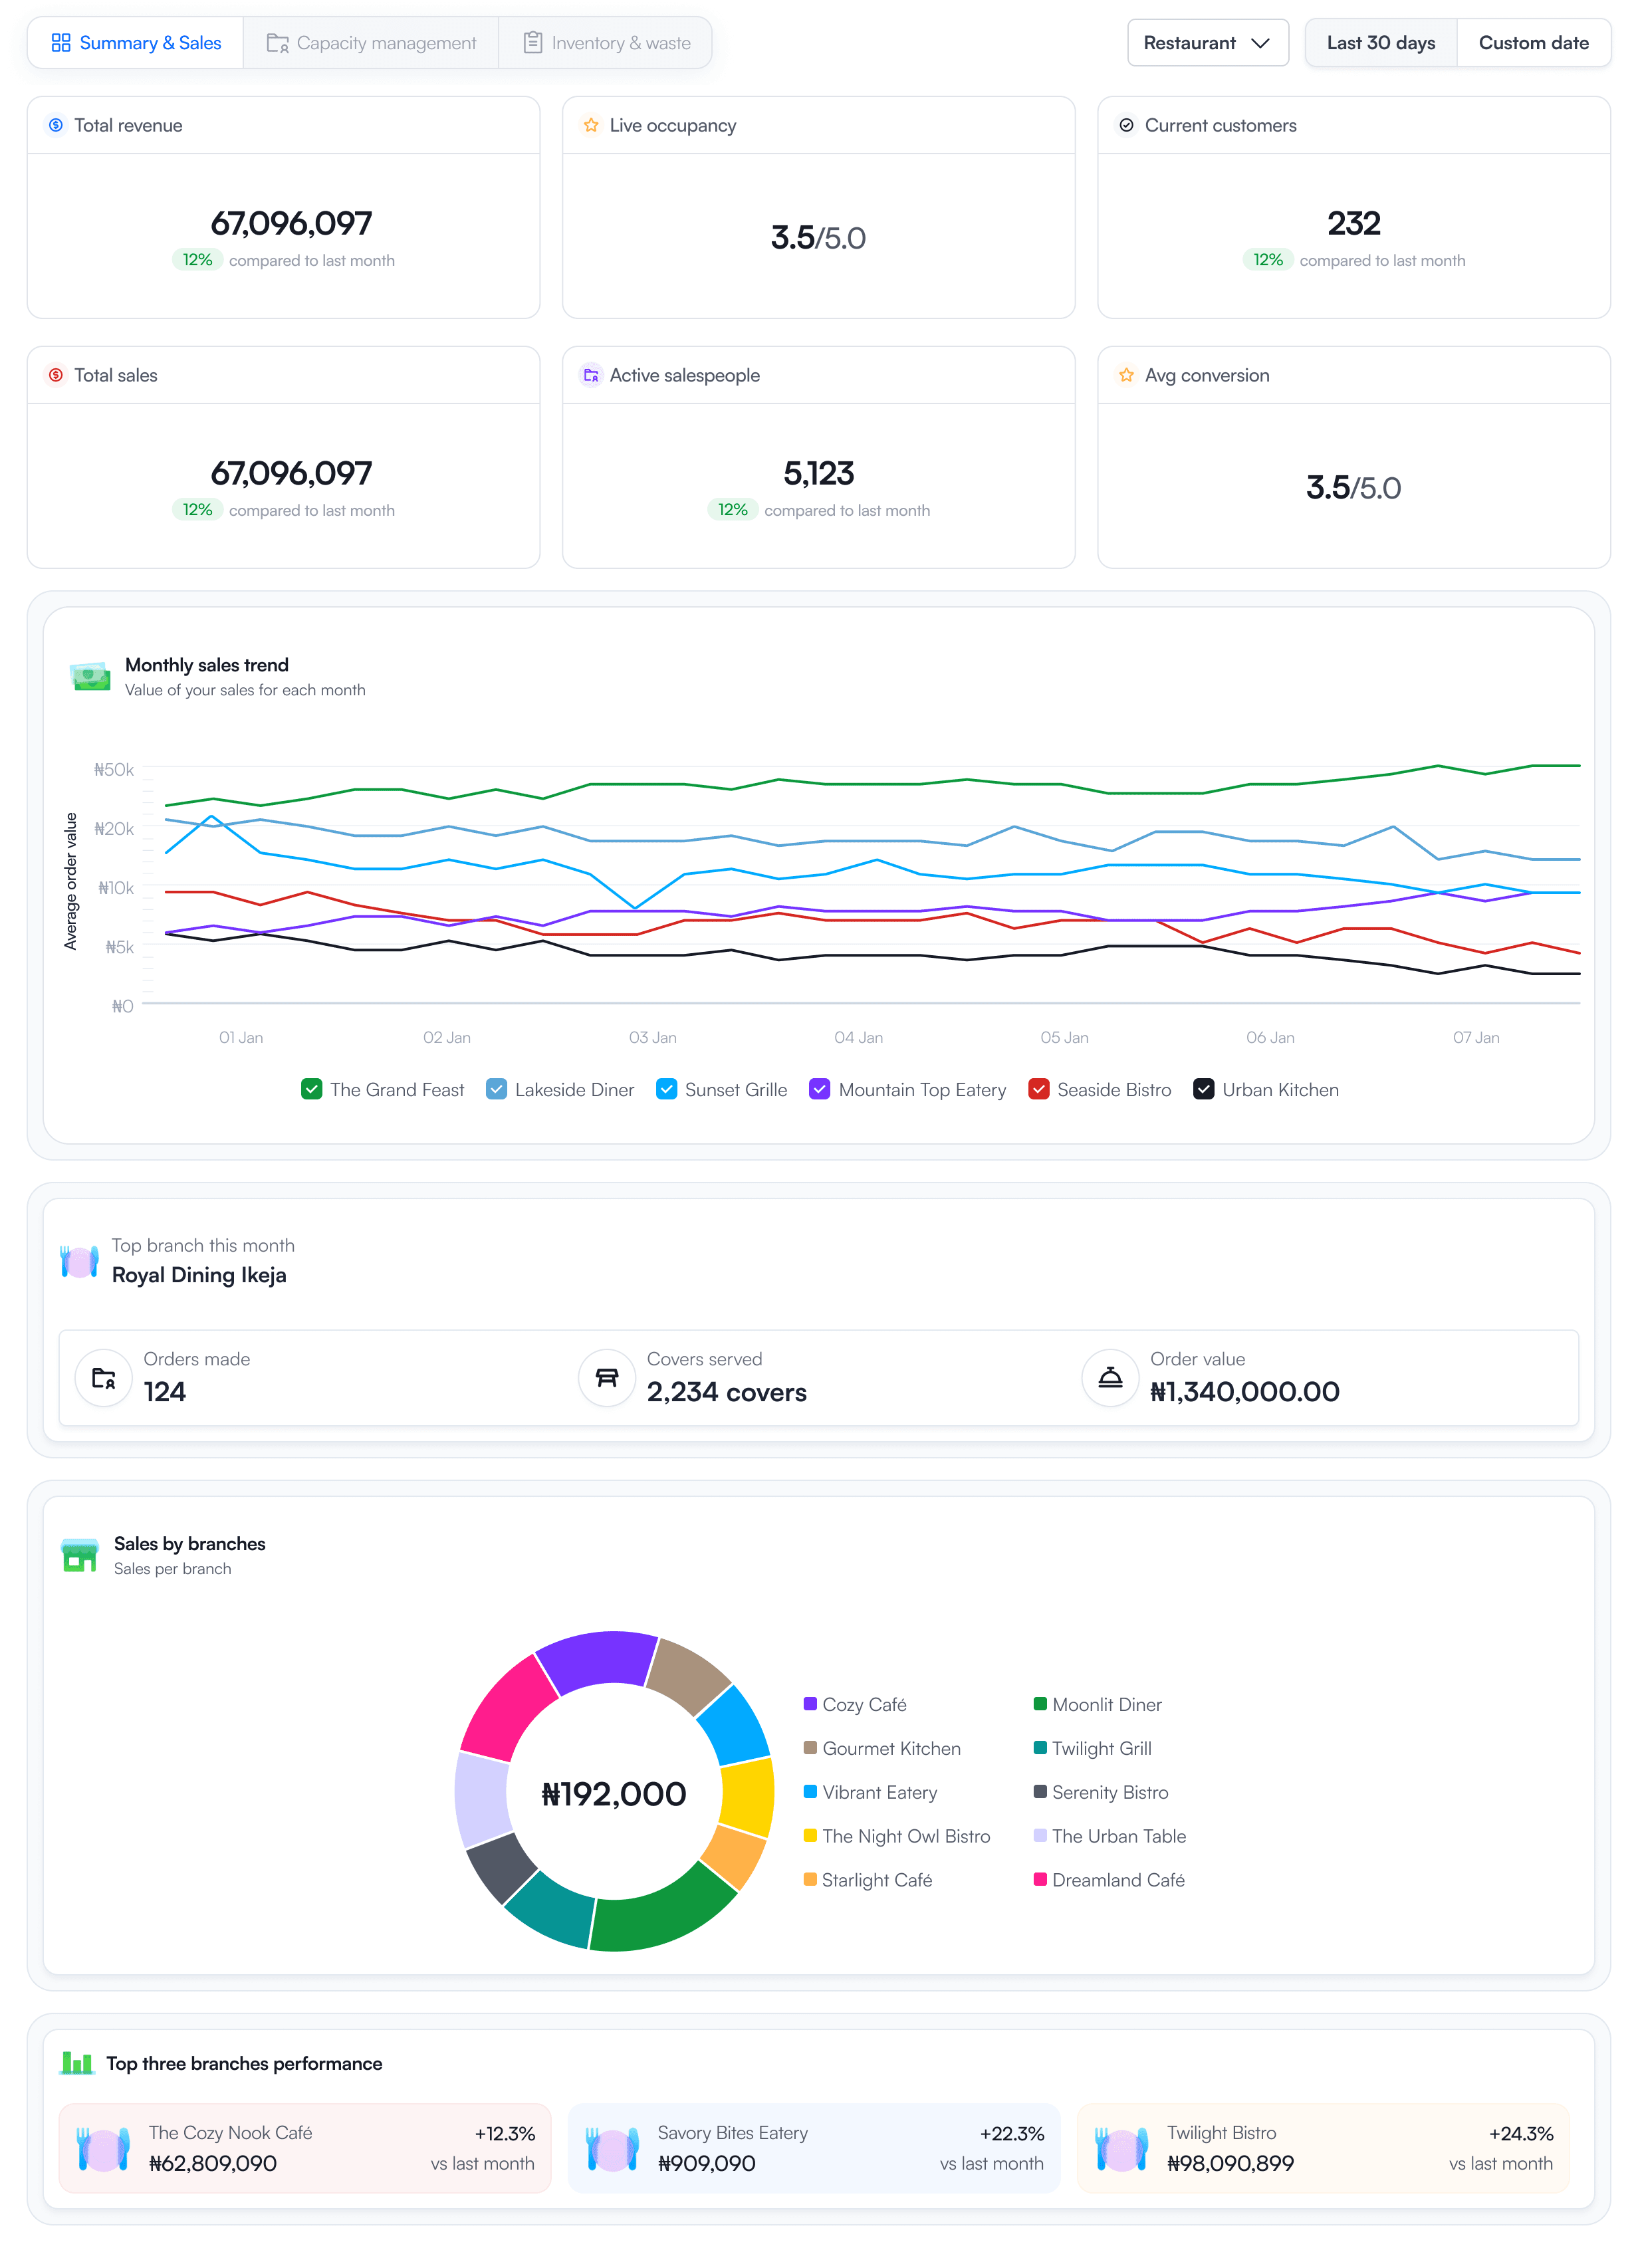The height and width of the screenshot is (2268, 1638).
Task: Click the 2,234 covers value
Action: click(x=726, y=1392)
